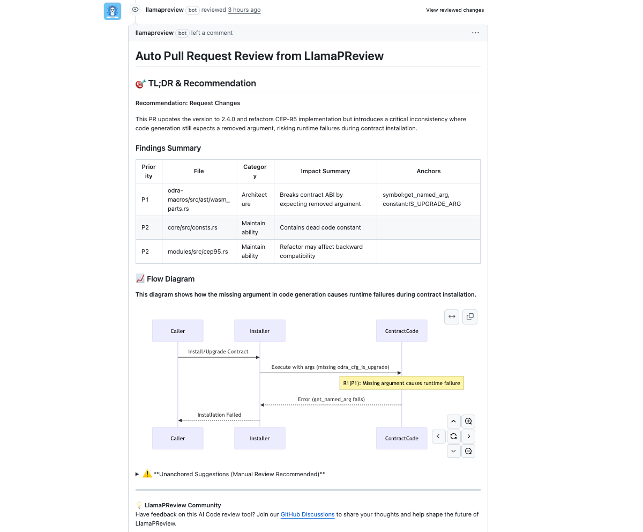The height and width of the screenshot is (532, 643).
Task: Click the yellow R1(P1) note in diagram
Action: 401,383
